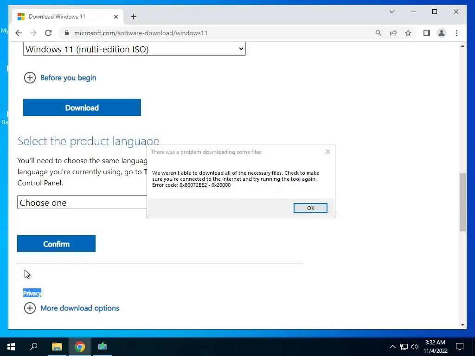Open taskbar search
The height and width of the screenshot is (356, 475).
click(x=33, y=347)
